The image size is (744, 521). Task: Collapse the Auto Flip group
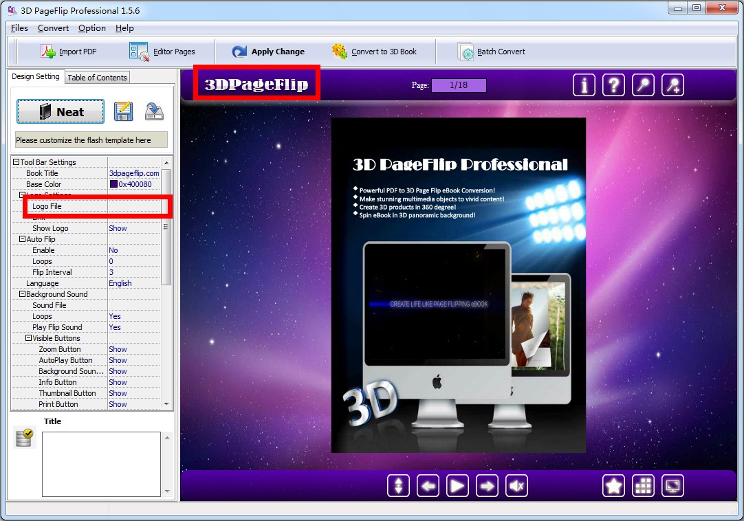pyautogui.click(x=22, y=239)
